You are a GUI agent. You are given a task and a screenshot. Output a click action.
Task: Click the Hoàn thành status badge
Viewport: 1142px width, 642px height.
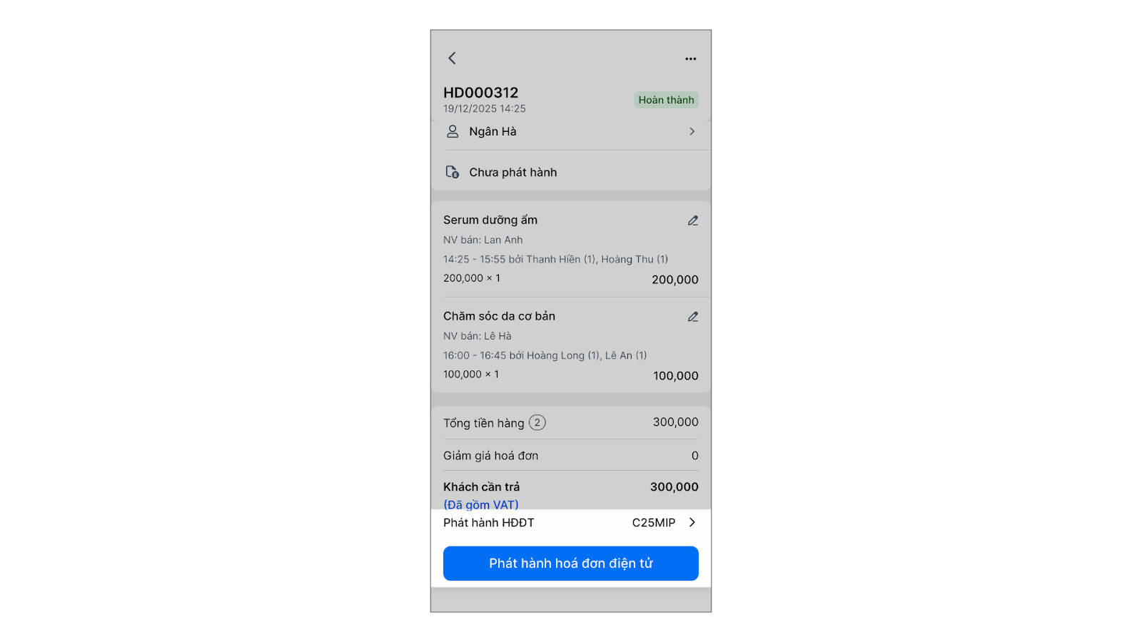coord(666,100)
